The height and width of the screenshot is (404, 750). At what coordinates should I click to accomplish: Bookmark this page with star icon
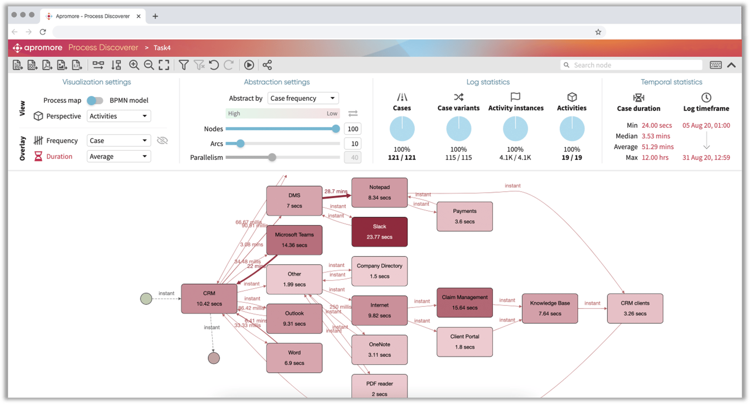[x=598, y=32]
